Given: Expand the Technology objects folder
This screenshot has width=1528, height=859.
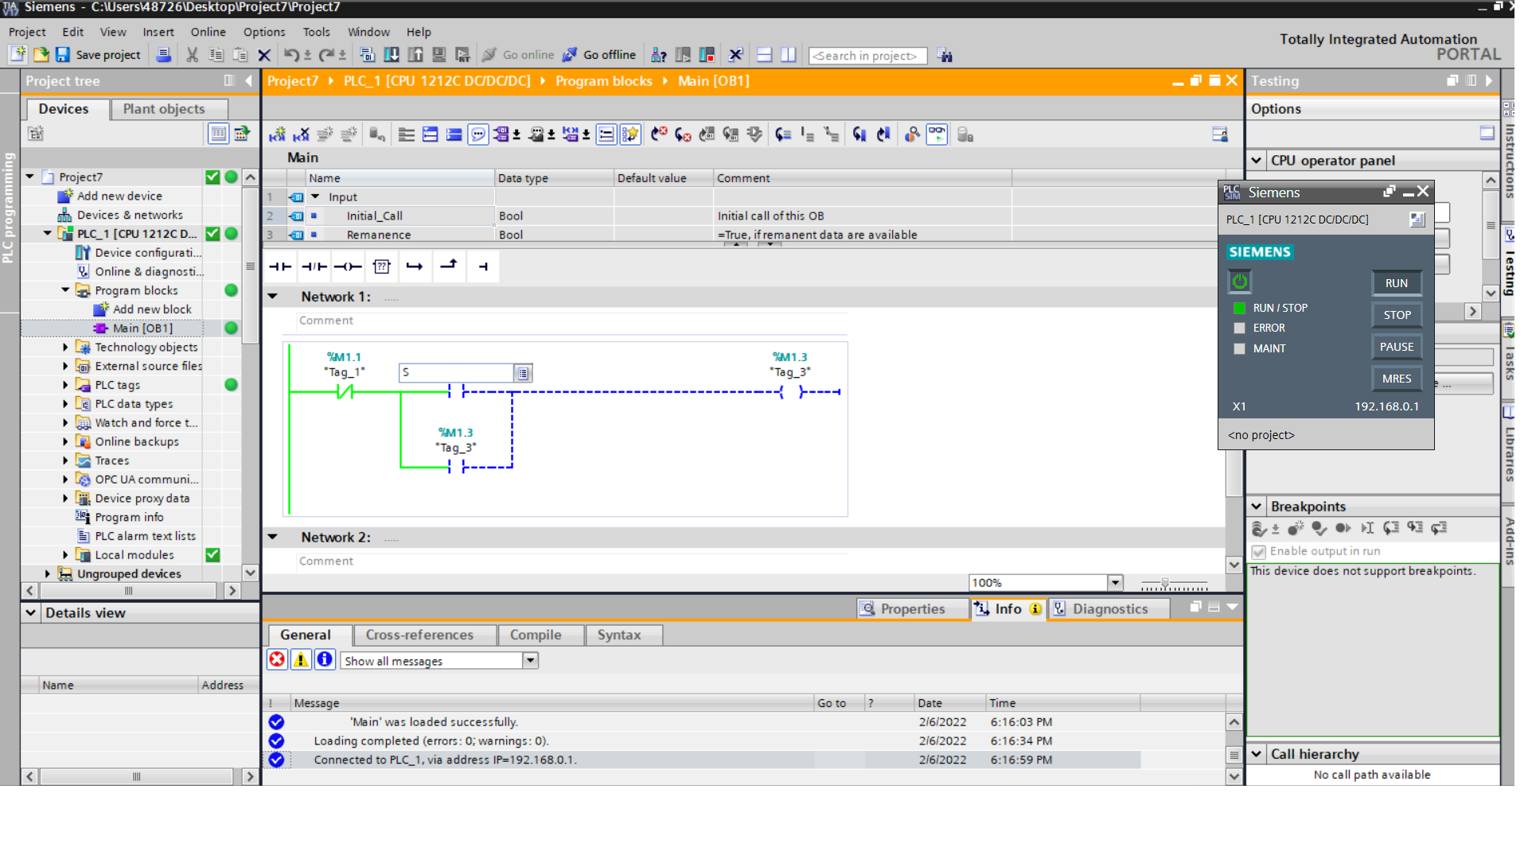Looking at the screenshot, I should coord(65,348).
